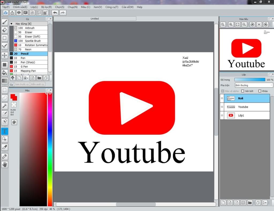Screen dimensions: 274x211
Task: Enable the Xén bớt checkbox
Action: point(242,91)
